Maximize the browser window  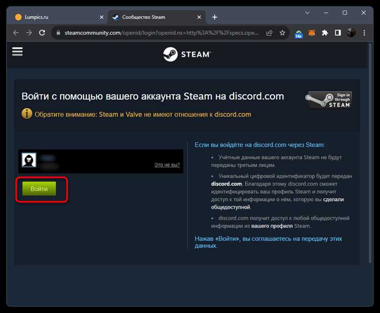point(345,13)
